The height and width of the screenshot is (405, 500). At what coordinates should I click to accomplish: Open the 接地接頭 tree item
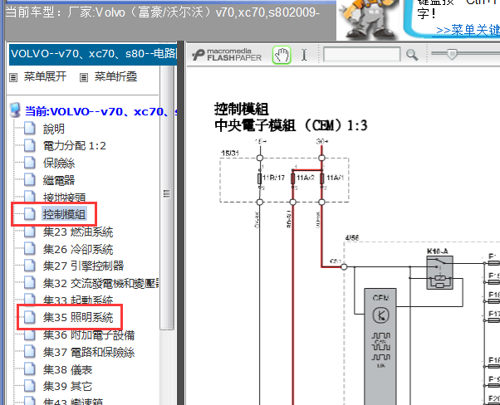(65, 198)
